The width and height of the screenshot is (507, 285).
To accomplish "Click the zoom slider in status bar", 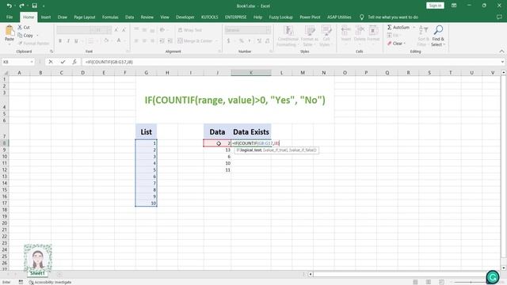I will coord(471,282).
